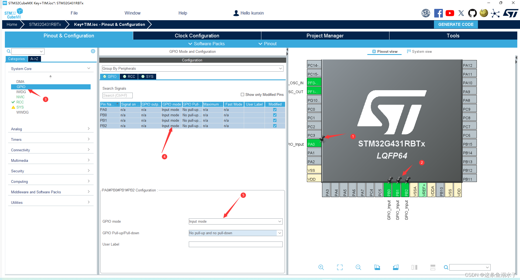Zoom in on the pinout view
This screenshot has width=520, height=280.
coord(321,267)
